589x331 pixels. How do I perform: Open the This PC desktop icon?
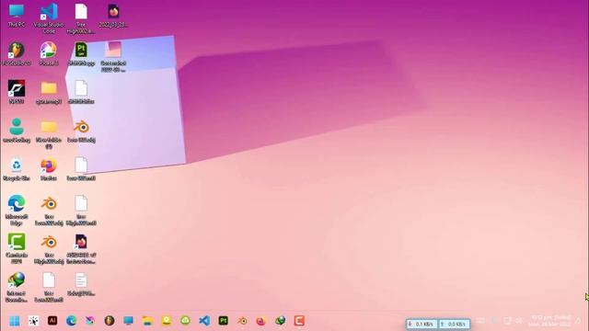pos(17,16)
